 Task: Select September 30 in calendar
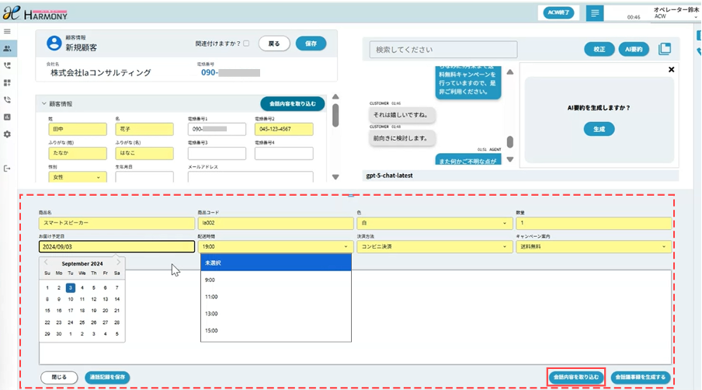point(59,334)
